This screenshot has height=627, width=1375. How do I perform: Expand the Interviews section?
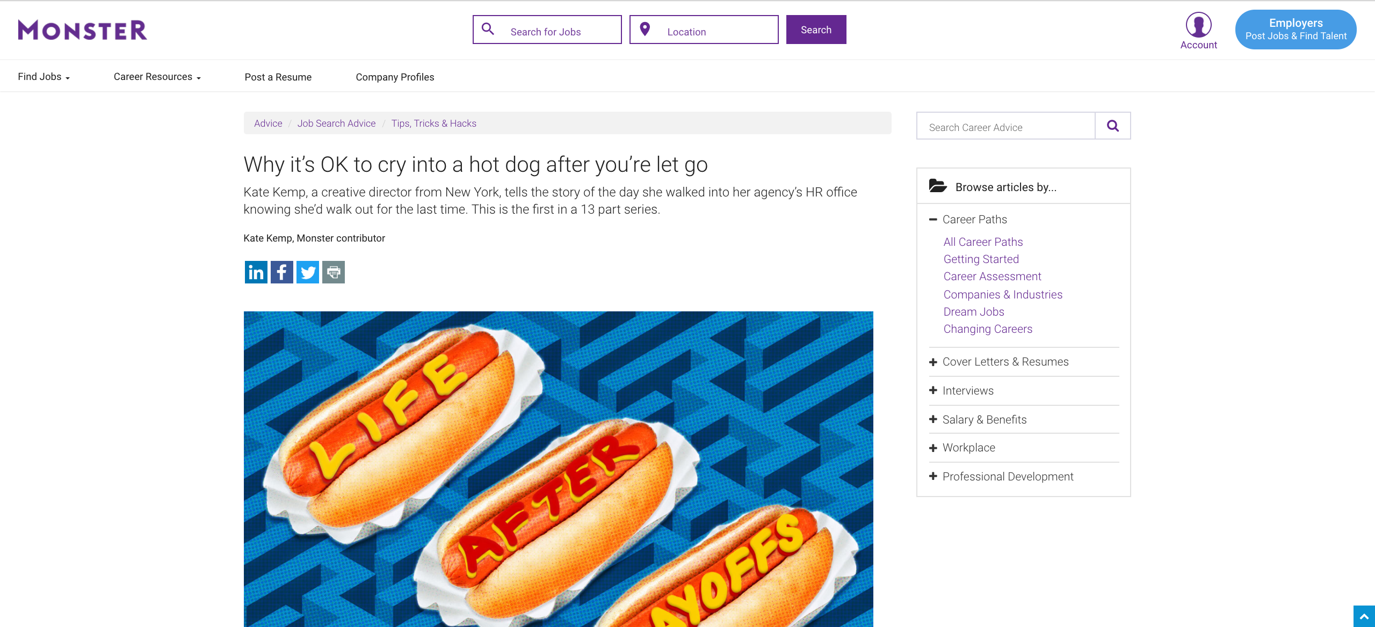(x=961, y=391)
